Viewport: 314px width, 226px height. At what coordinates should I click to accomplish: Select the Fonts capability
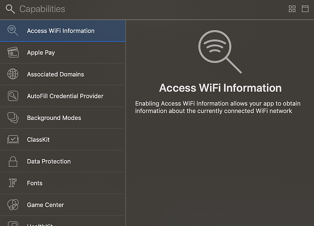63,183
